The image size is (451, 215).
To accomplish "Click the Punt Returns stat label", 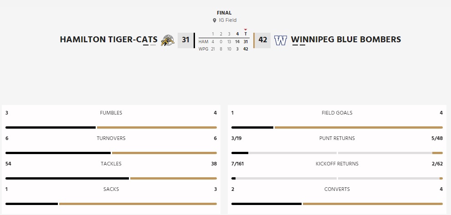I will [x=337, y=138].
